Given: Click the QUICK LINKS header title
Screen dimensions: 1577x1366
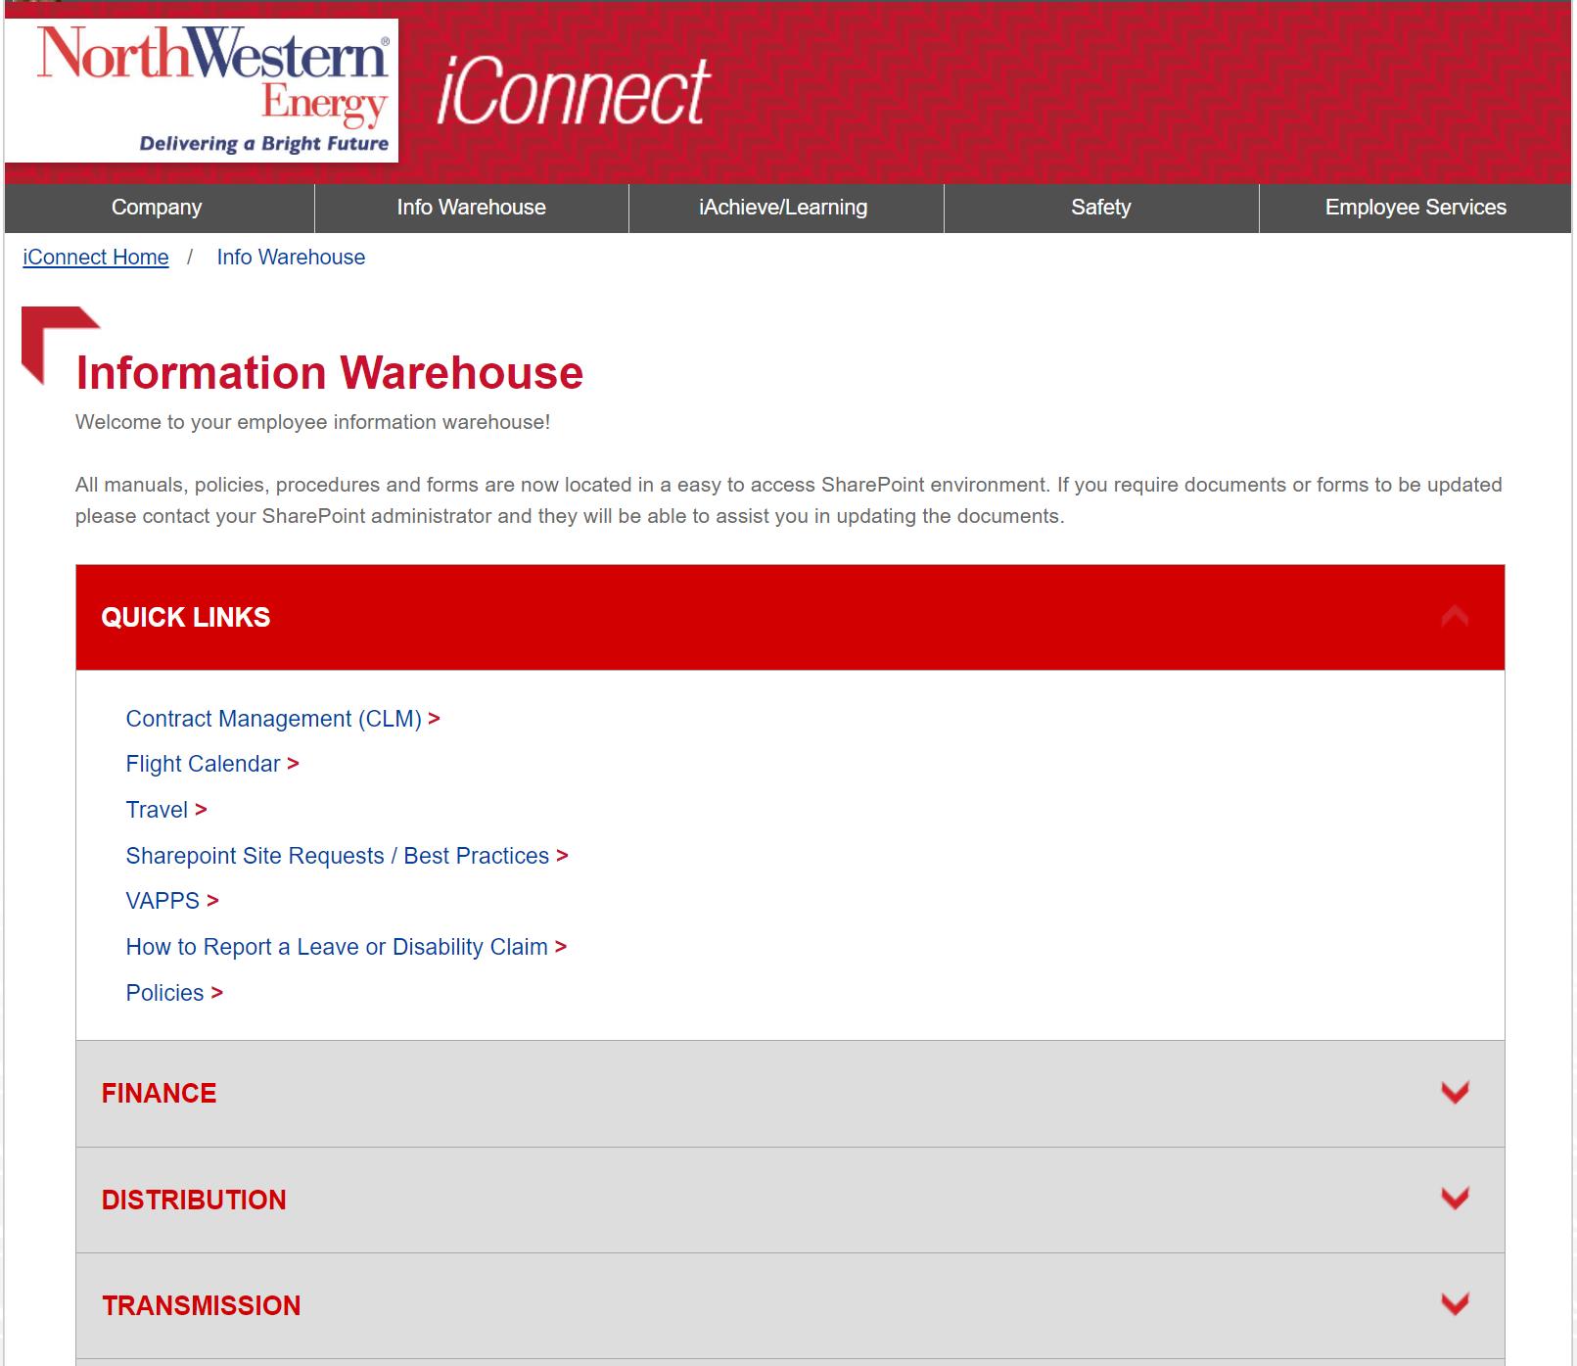Looking at the screenshot, I should click(185, 617).
